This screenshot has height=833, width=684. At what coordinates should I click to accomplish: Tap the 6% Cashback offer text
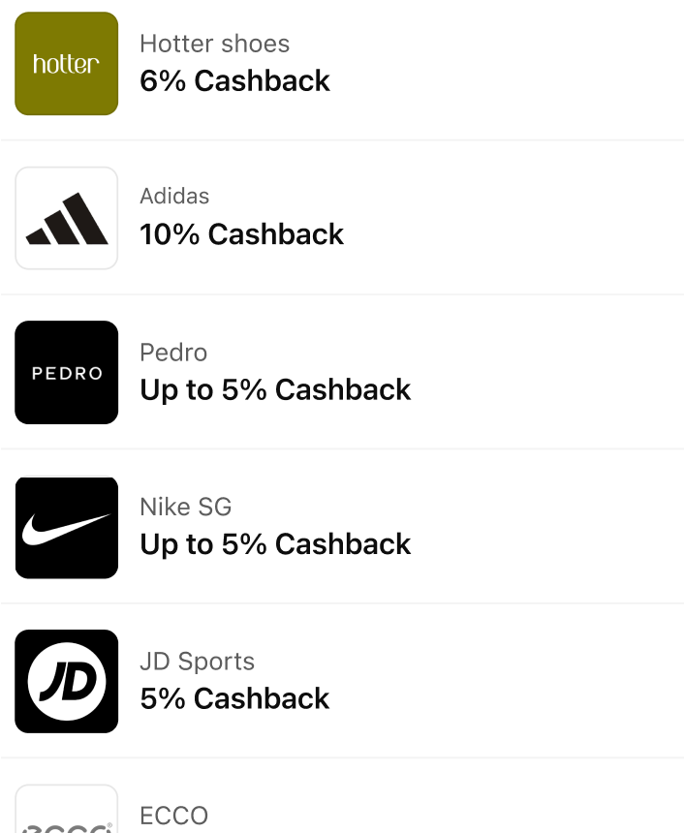point(234,81)
